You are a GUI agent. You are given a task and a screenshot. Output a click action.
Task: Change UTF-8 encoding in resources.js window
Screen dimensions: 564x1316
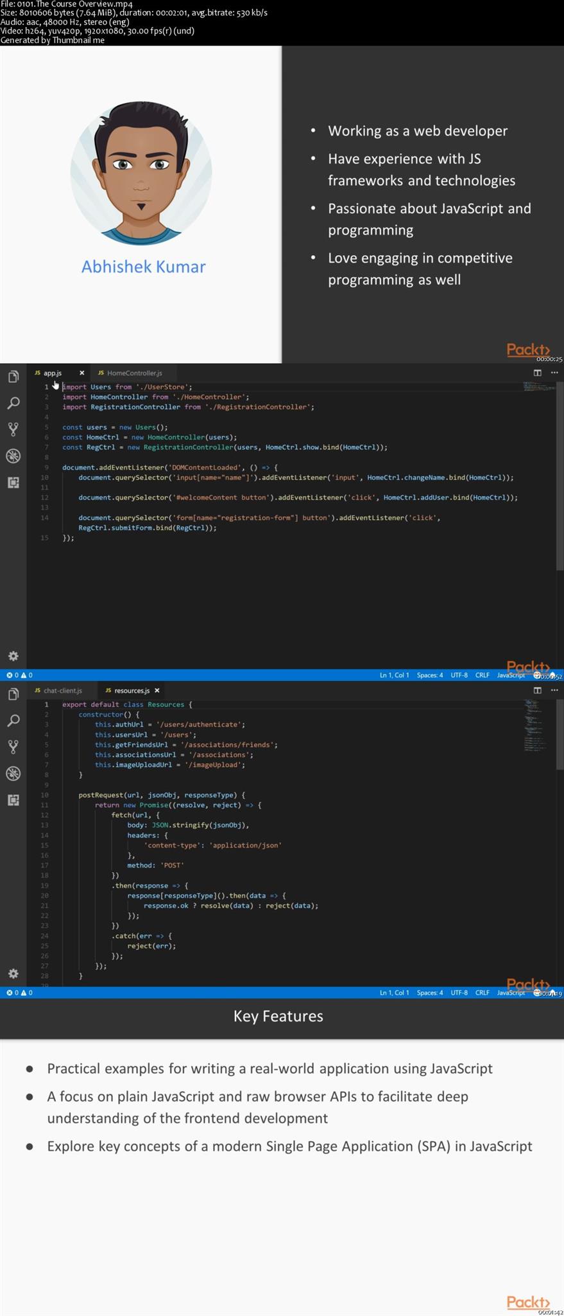(x=459, y=993)
